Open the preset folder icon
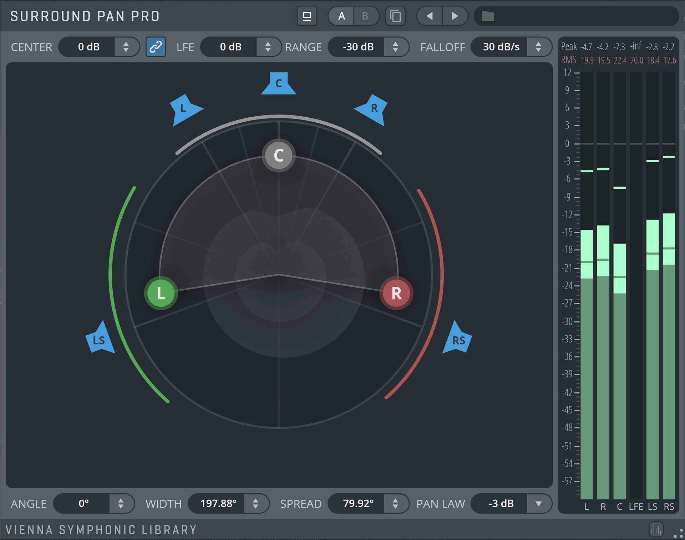The image size is (685, 540). point(488,16)
